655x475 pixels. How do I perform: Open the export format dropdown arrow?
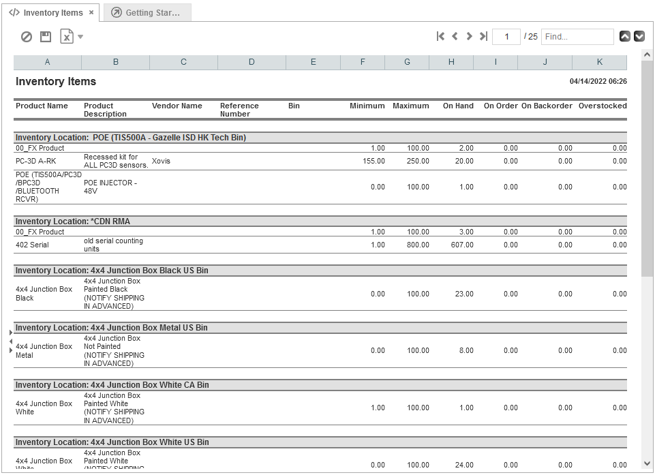pos(80,37)
